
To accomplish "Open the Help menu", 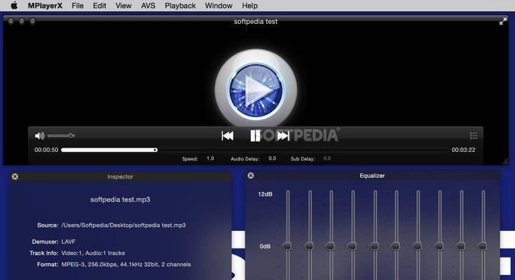I will (x=250, y=6).
